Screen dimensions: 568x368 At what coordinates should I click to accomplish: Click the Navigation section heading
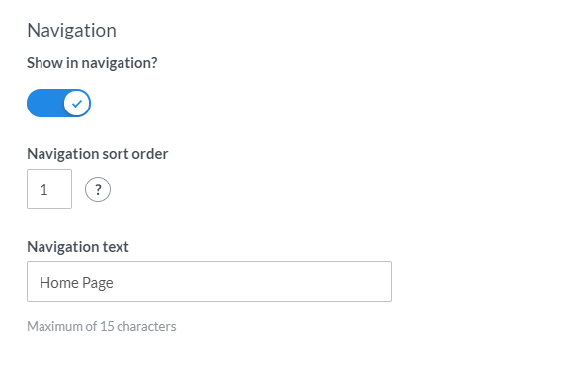pos(71,30)
